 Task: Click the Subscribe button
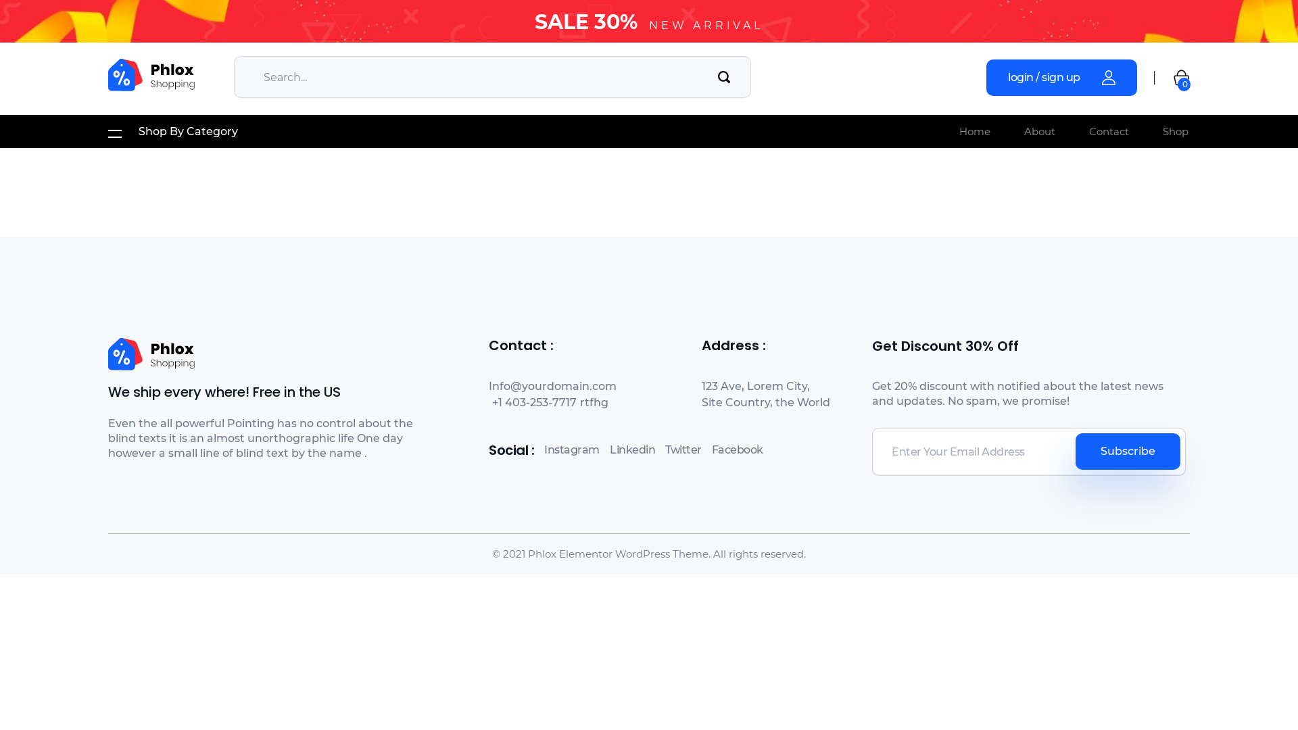tap(1127, 452)
